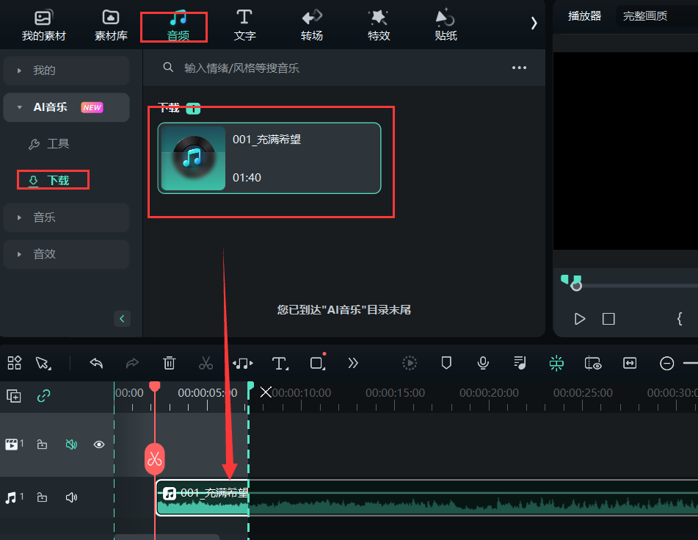Select the text tool in timeline toolbar

[279, 363]
